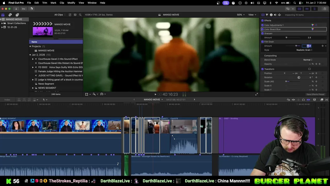Open the File menu
Viewport: 330px width, 186px height.
click(29, 3)
